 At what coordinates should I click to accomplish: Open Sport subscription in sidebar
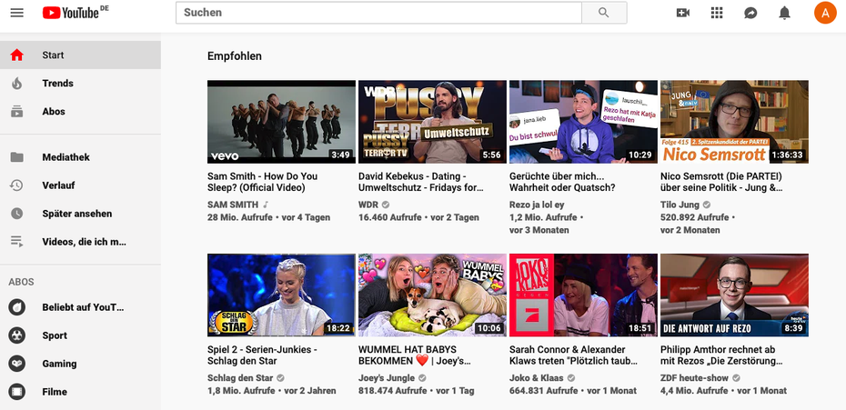pyautogui.click(x=80, y=335)
